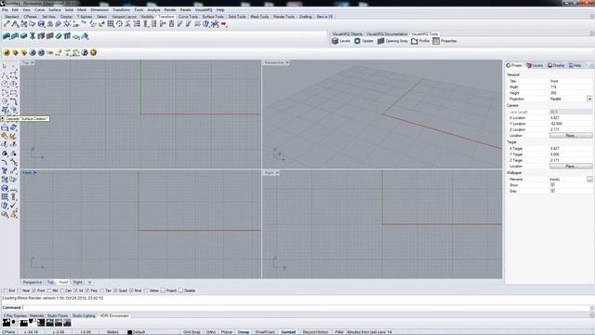Select the Circle tool in sidebar
Screen dimensions: 595x335
5,84
